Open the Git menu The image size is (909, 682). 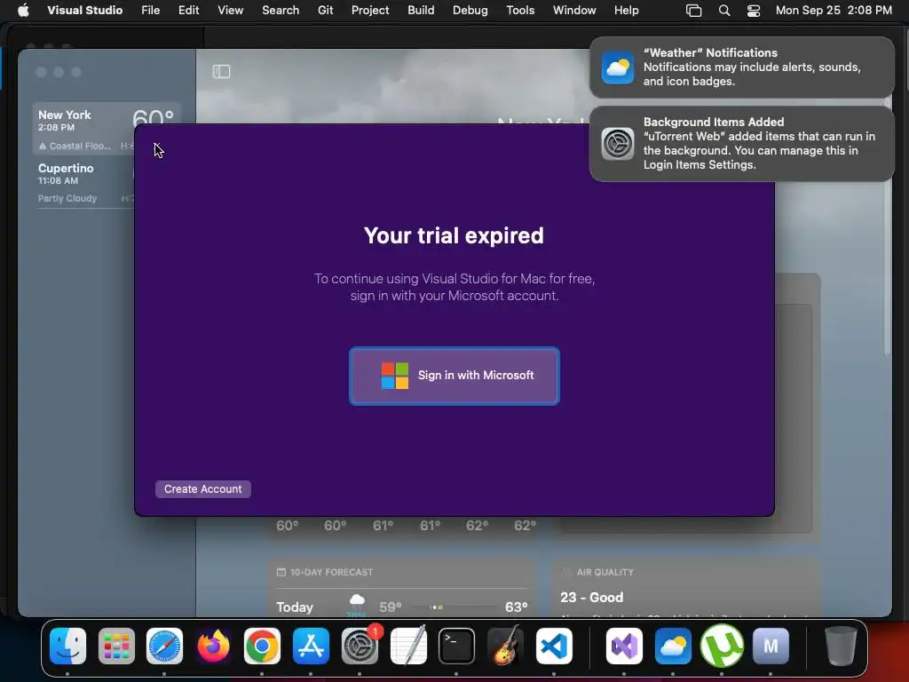click(325, 10)
